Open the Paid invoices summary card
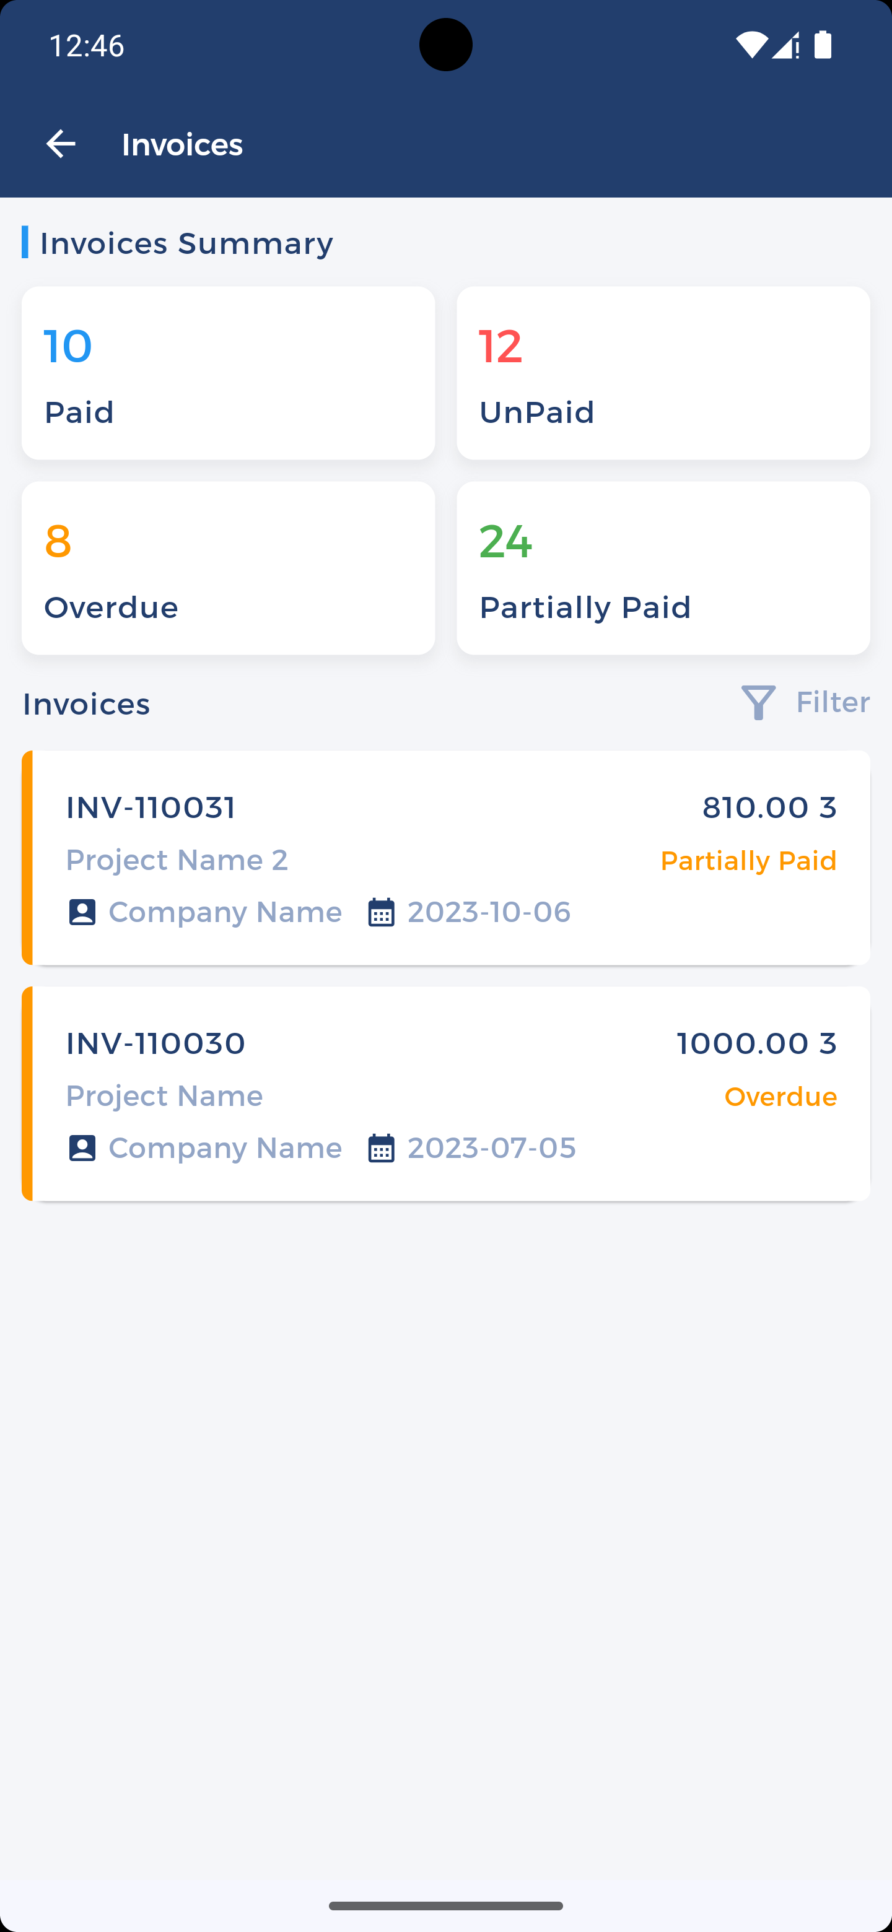The image size is (892, 1932). (x=228, y=373)
